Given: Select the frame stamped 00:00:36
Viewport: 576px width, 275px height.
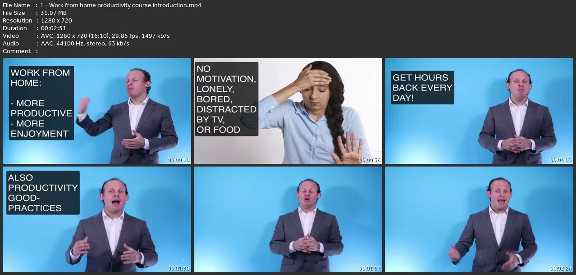Looking at the screenshot, I should (288, 111).
